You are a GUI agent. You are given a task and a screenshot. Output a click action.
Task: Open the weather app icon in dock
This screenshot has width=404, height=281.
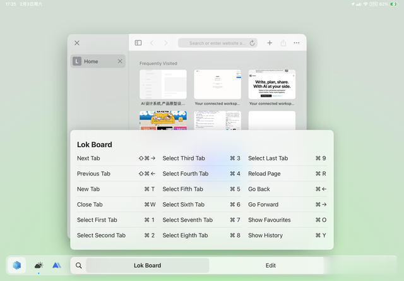[39, 265]
